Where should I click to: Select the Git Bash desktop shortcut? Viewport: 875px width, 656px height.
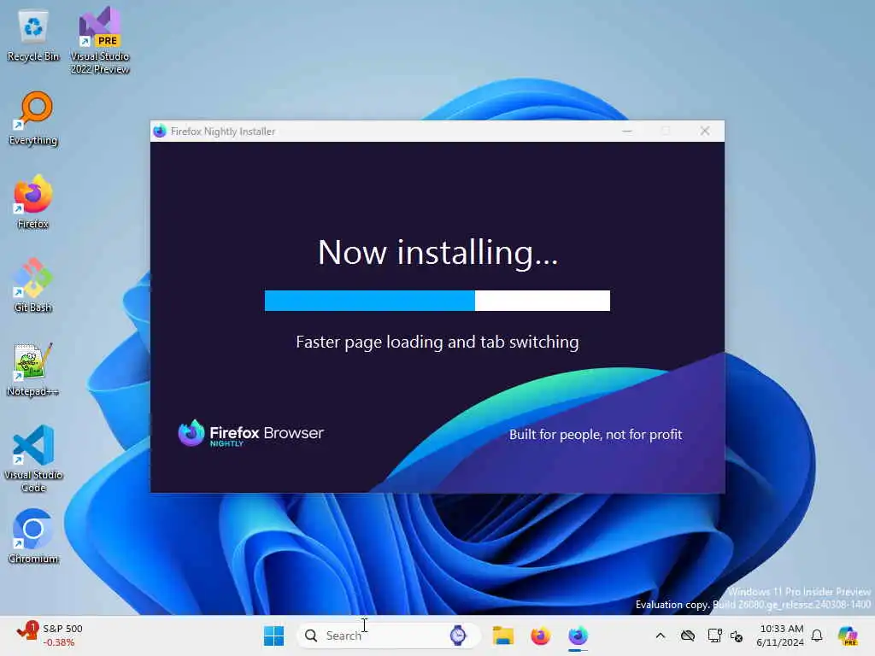(33, 285)
